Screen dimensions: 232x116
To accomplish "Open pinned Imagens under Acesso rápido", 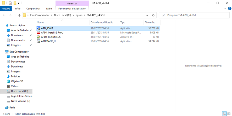I will click(x=16, y=45).
